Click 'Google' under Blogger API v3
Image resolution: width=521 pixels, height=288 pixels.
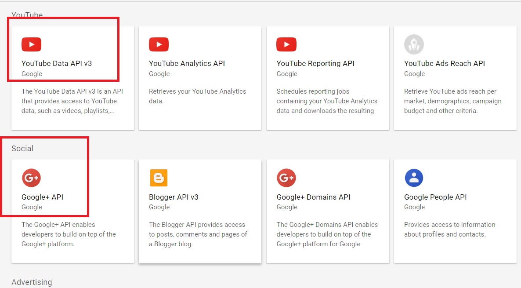(x=159, y=207)
